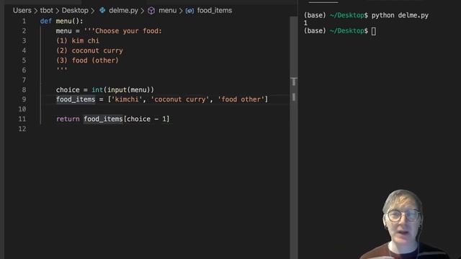The height and width of the screenshot is (259, 461).
Task: Click the '(3) food (other)' line
Action: [x=87, y=60]
